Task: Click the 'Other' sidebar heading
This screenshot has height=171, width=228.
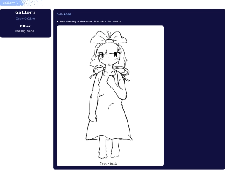Action: pos(25,26)
